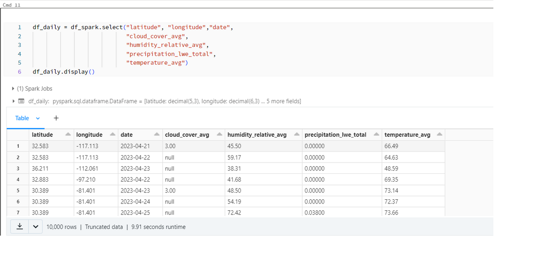This screenshot has width=558, height=262.
Task: Download results using the download icon
Action: 20,227
